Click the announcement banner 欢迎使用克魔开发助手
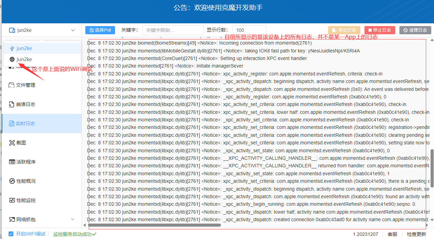The image size is (434, 239). (218, 8)
